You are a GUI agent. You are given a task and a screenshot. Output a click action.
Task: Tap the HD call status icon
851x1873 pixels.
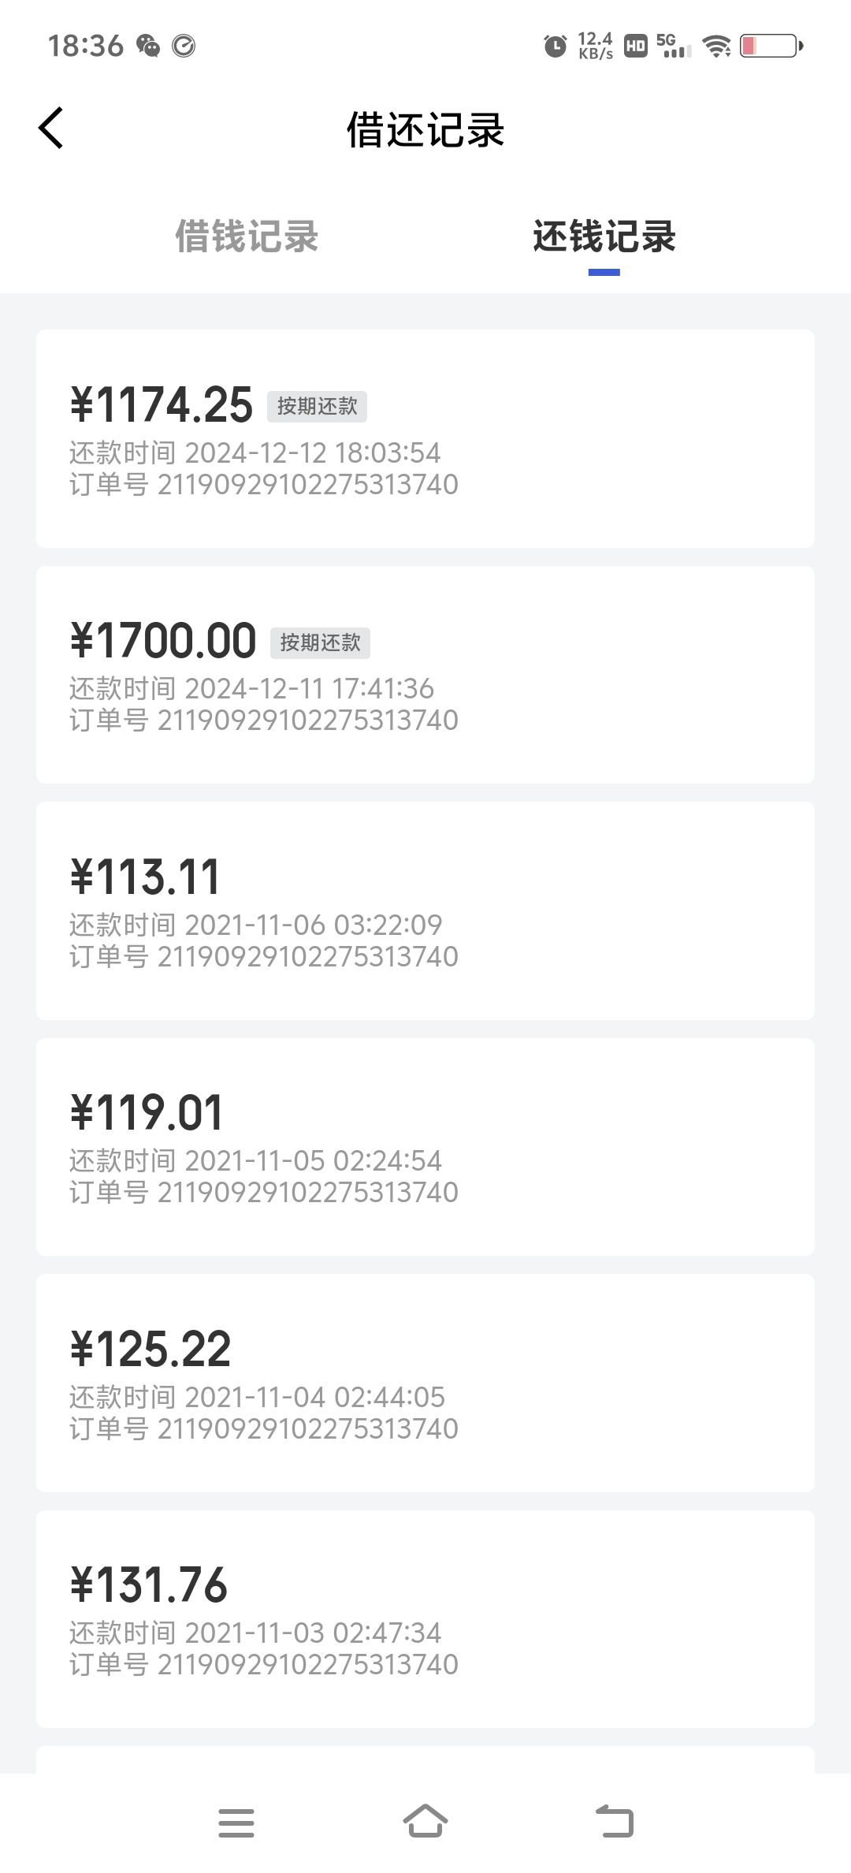(635, 46)
